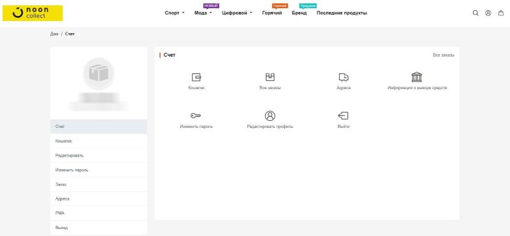Open the Горячий menu item
Image resolution: width=510 pixels, height=236 pixels.
pos(272,13)
